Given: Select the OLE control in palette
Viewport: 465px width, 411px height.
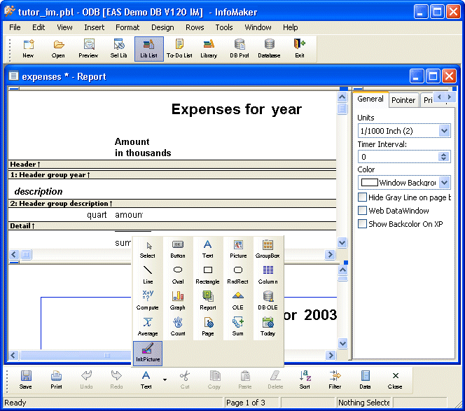Looking at the screenshot, I should [238, 301].
